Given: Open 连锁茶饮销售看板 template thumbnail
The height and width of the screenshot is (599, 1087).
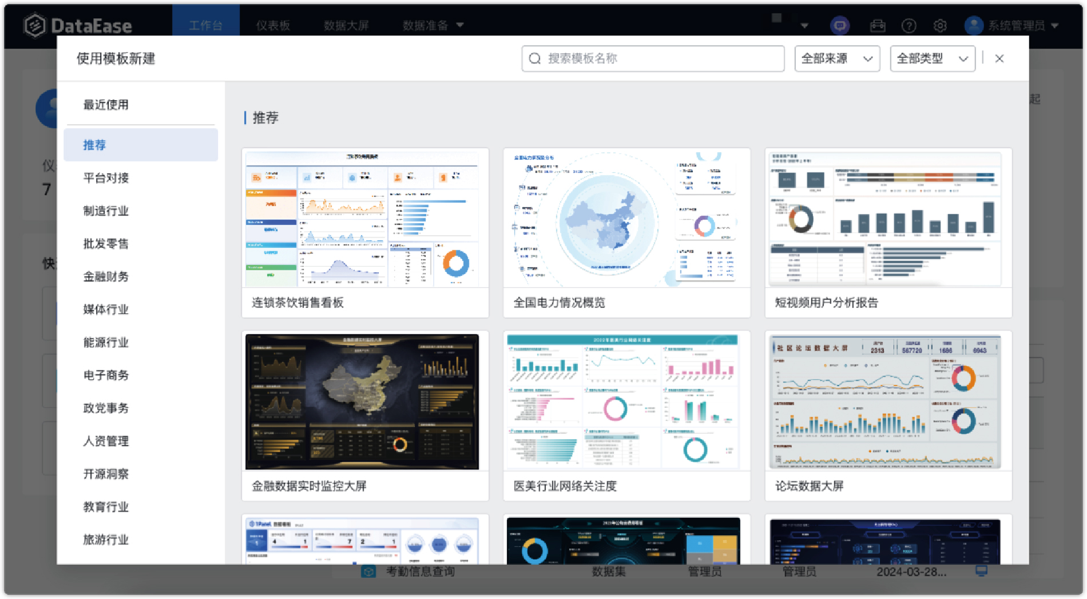Looking at the screenshot, I should 364,219.
